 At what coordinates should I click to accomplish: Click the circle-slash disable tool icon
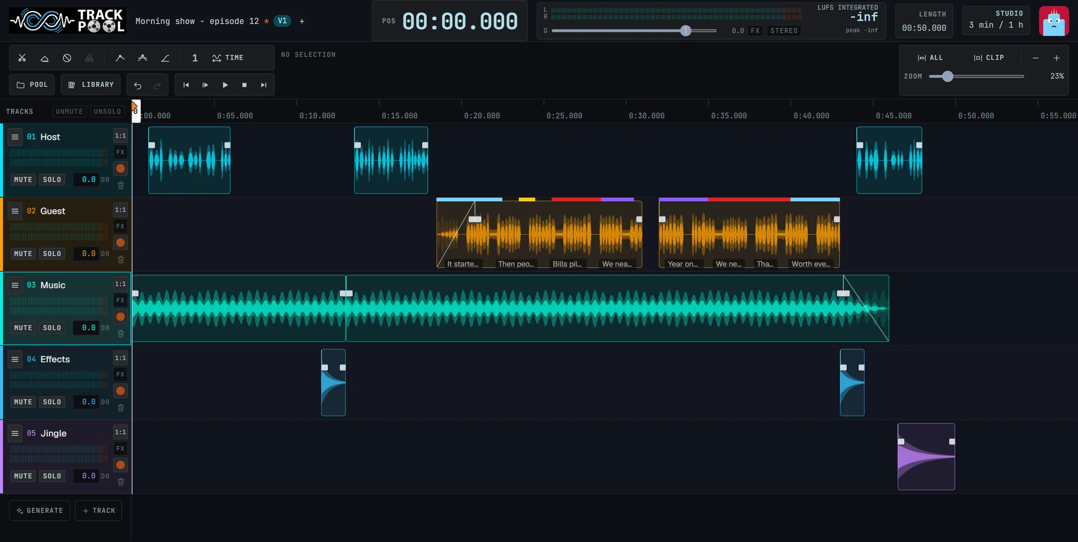67,58
